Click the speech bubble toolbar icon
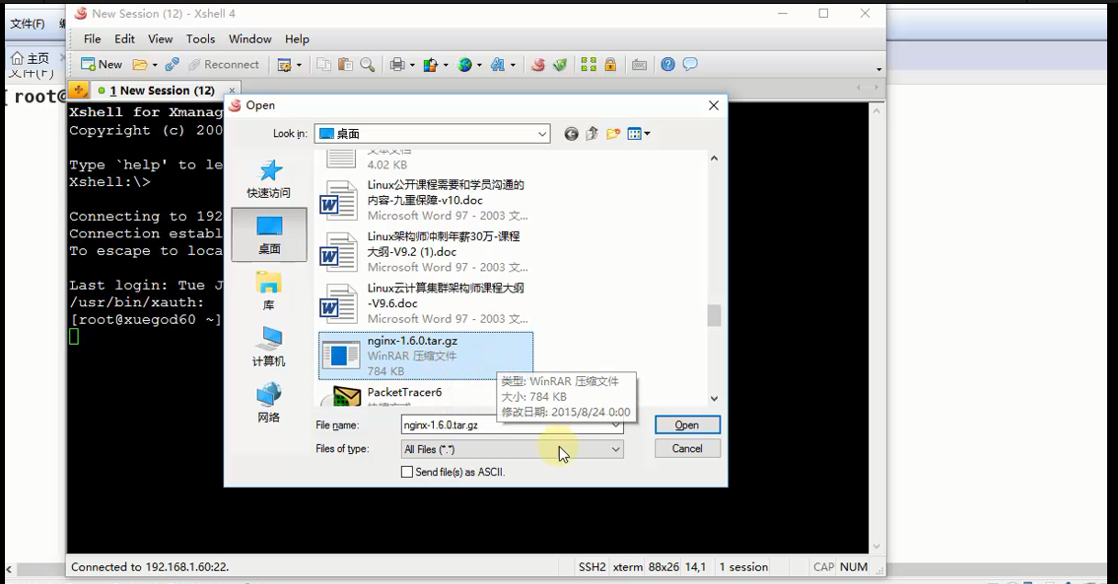This screenshot has width=1118, height=584. (690, 65)
